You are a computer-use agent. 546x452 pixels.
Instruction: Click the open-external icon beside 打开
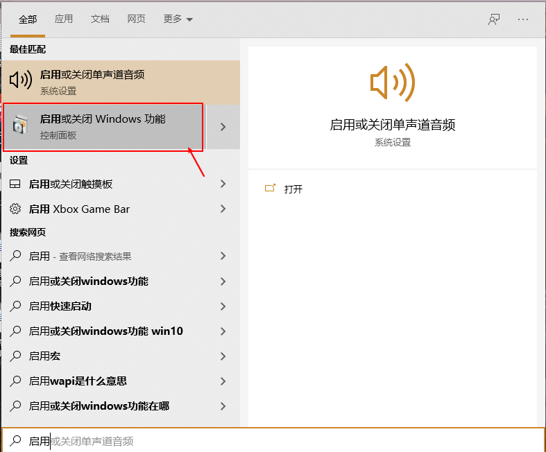270,189
